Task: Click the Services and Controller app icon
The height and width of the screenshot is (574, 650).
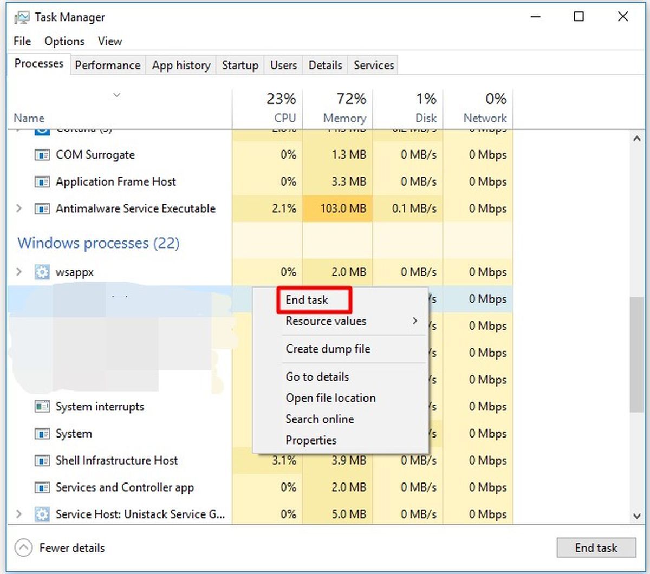Action: (42, 487)
